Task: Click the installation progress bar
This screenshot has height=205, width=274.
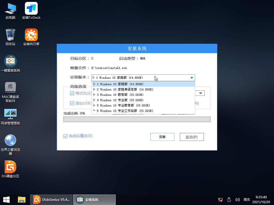Action: coord(137,119)
